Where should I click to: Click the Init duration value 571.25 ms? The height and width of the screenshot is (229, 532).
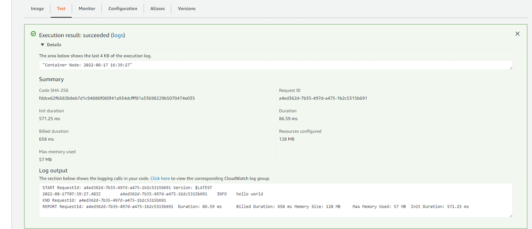coord(51,118)
